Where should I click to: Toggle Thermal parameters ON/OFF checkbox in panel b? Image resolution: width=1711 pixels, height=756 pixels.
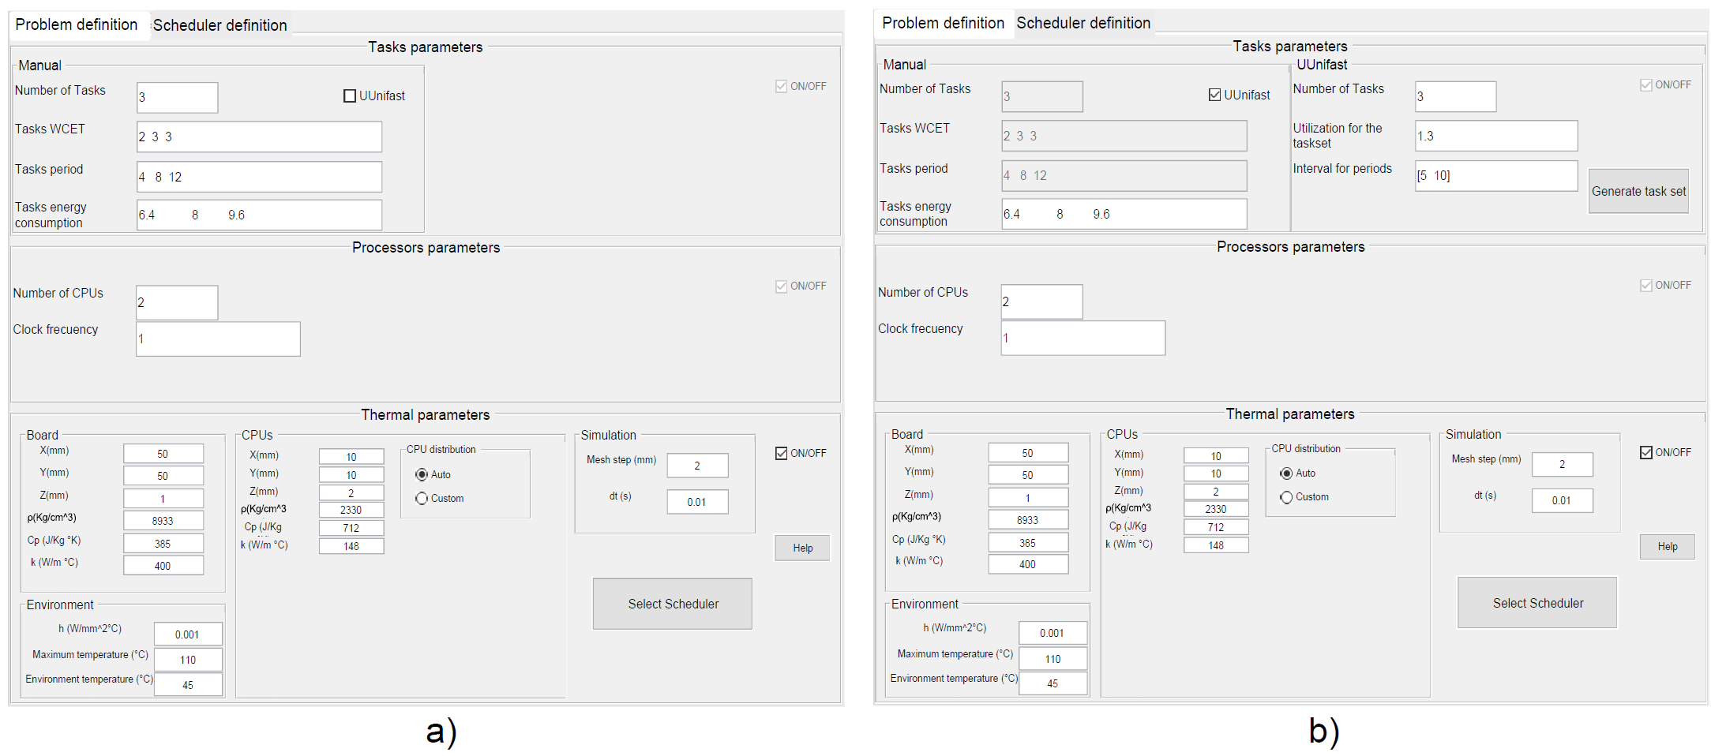(x=1646, y=452)
